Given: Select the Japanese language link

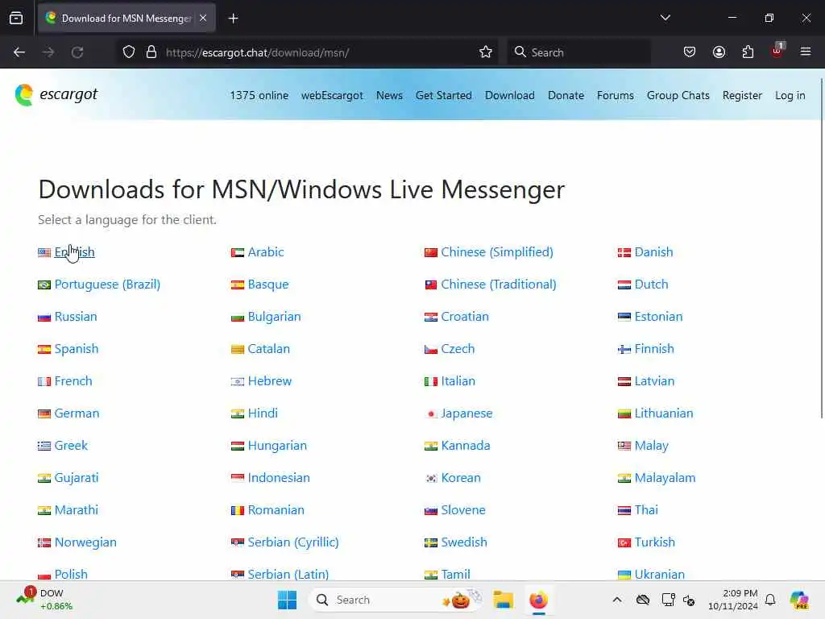Looking at the screenshot, I should 466,413.
